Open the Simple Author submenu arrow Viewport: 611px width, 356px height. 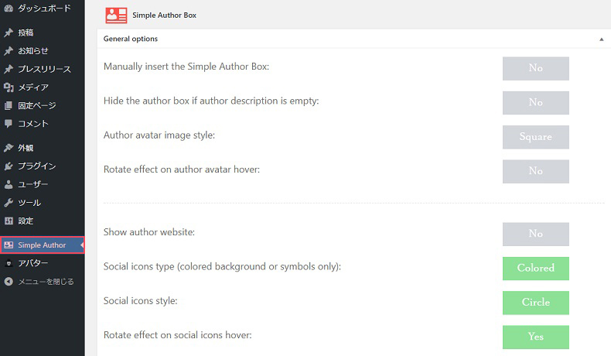[x=82, y=245]
